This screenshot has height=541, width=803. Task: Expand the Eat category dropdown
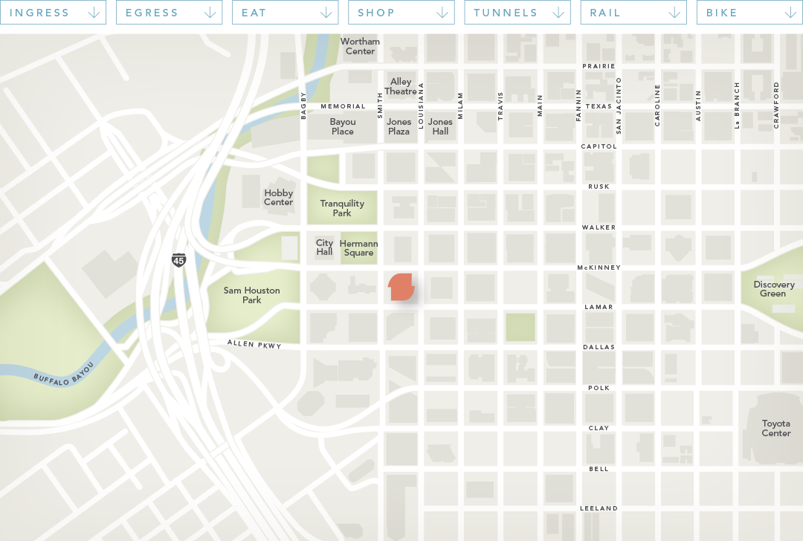[285, 13]
